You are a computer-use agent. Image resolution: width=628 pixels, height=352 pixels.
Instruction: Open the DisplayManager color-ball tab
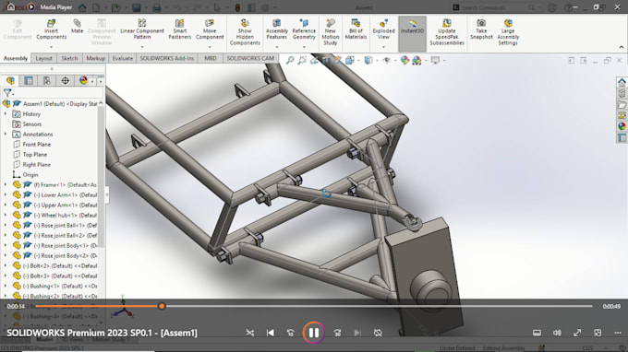pyautogui.click(x=83, y=81)
